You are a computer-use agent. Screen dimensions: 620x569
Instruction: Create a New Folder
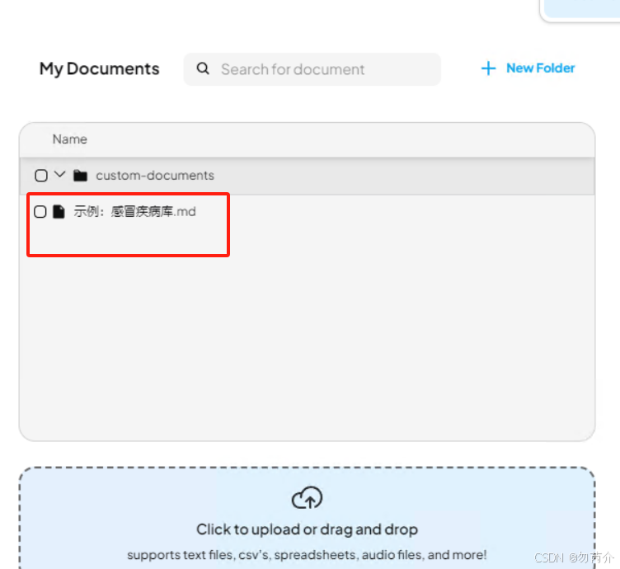click(x=528, y=68)
